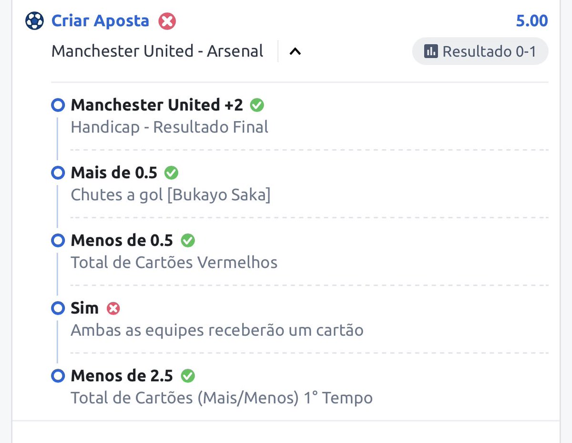
Task: Click the bar chart icon in Resultado badge
Action: click(x=430, y=51)
